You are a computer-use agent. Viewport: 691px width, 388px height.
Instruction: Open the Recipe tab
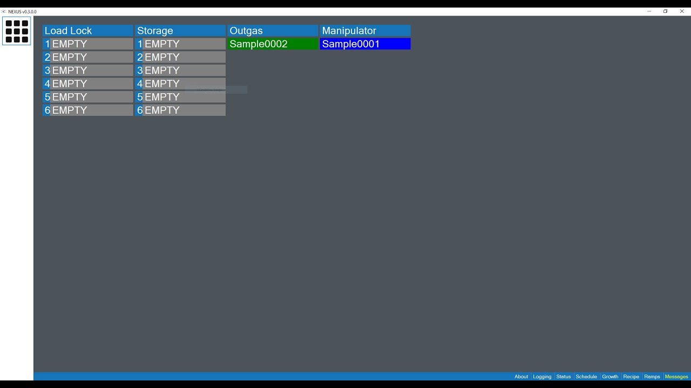pos(631,377)
